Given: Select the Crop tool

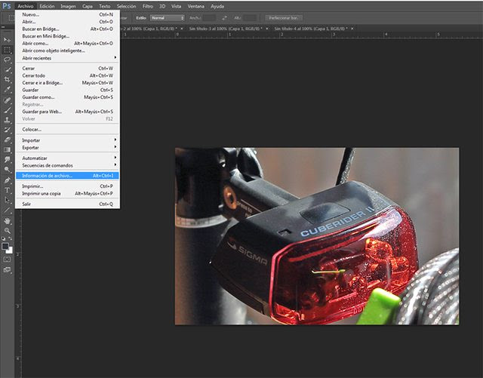Looking at the screenshot, I should pyautogui.click(x=7, y=79).
